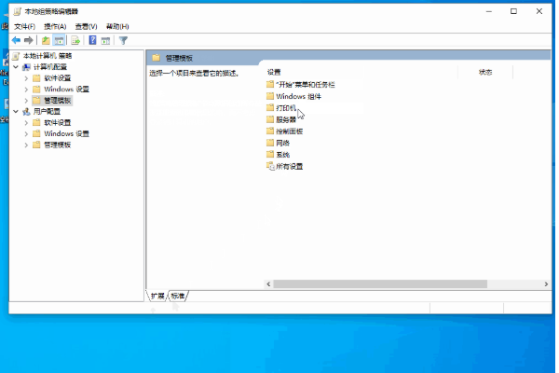Open the 操作(A) menu
Viewport: 559px width, 373px height.
(x=55, y=27)
